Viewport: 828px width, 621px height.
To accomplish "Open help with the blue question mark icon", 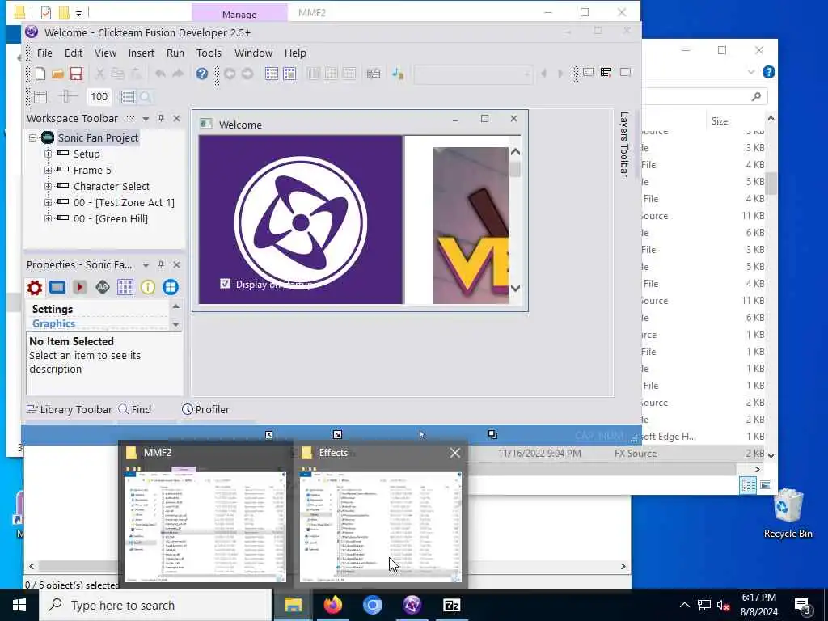I will coord(201,74).
